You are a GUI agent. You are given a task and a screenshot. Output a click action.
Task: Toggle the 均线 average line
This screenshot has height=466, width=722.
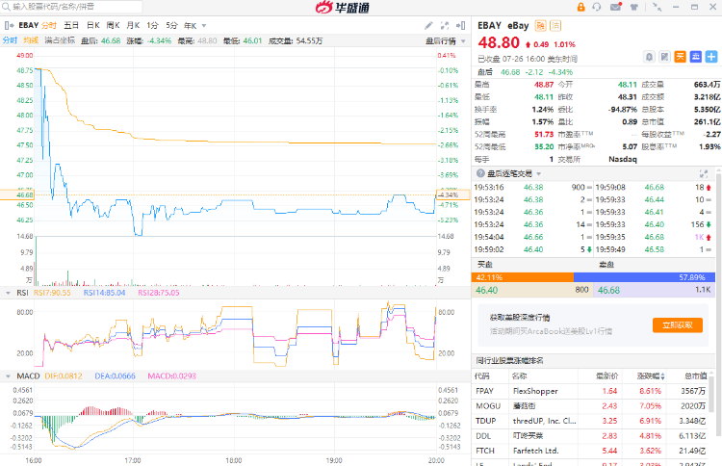[x=31, y=40]
